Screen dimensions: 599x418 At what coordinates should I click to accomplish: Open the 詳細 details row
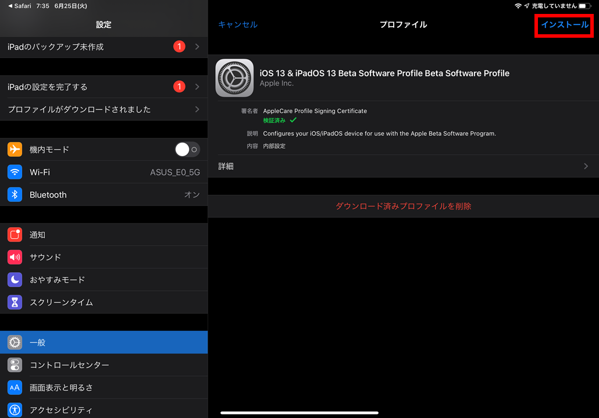click(404, 166)
